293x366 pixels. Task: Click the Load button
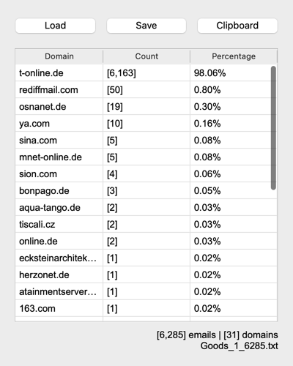point(55,26)
